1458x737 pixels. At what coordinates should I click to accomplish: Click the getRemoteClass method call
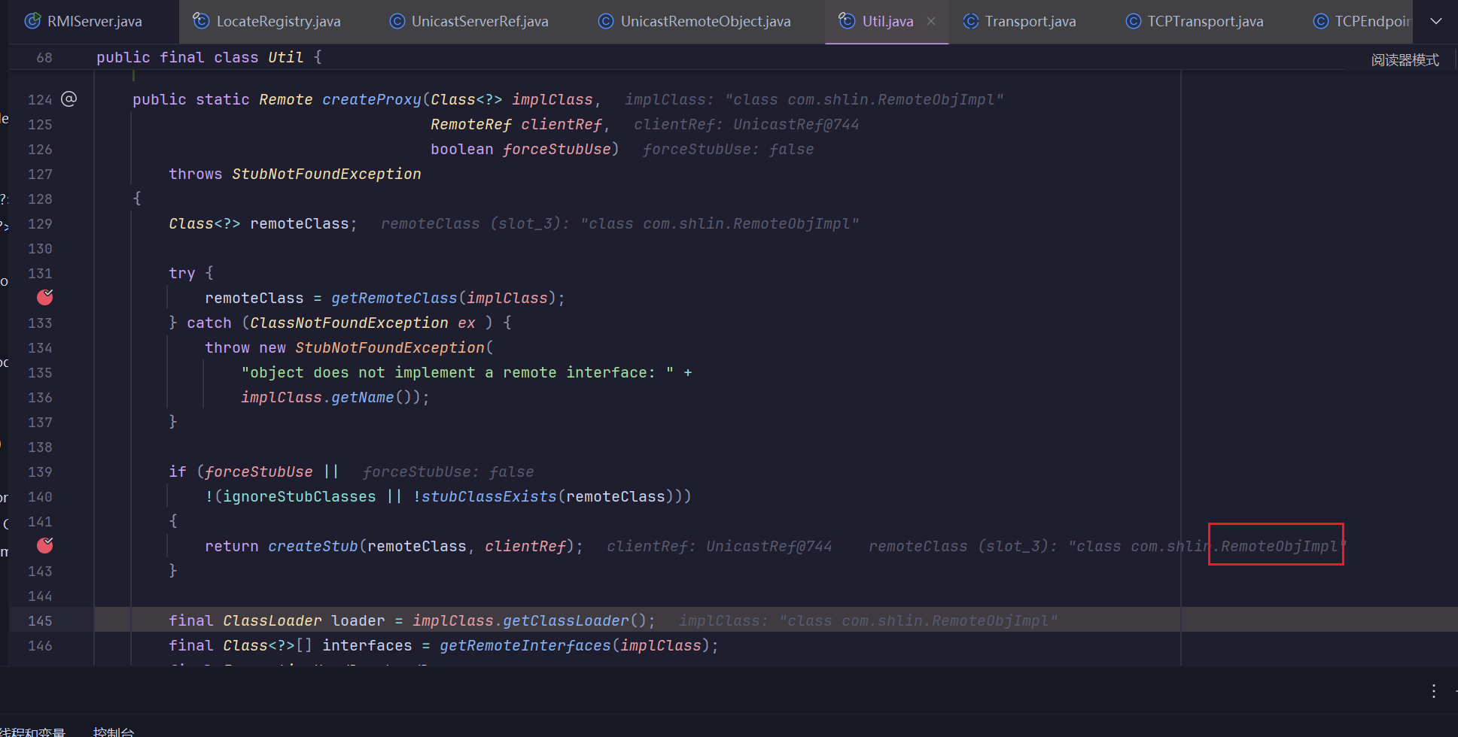click(394, 298)
